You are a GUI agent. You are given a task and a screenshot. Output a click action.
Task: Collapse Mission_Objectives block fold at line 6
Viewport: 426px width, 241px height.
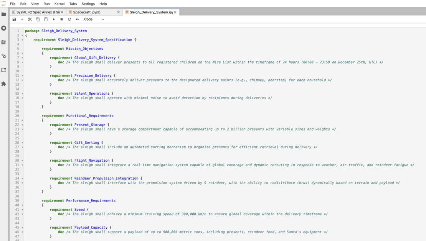pyautogui.click(x=22, y=53)
